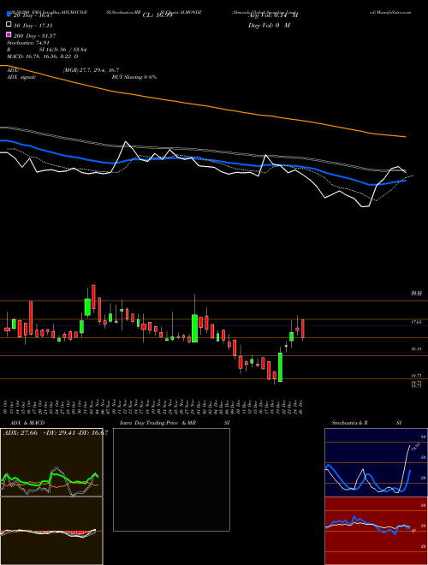Open the ADX chart panel with green line
The height and width of the screenshot is (565, 428).
click(x=51, y=462)
